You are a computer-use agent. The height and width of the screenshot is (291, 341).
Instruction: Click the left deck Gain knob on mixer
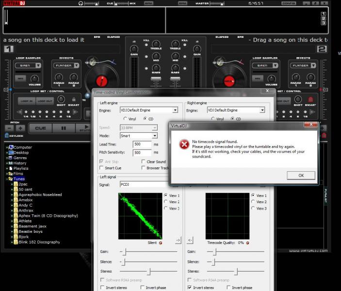click(134, 49)
